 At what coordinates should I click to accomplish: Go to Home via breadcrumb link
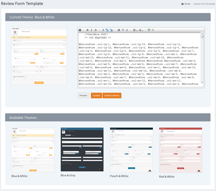(x=187, y=4)
